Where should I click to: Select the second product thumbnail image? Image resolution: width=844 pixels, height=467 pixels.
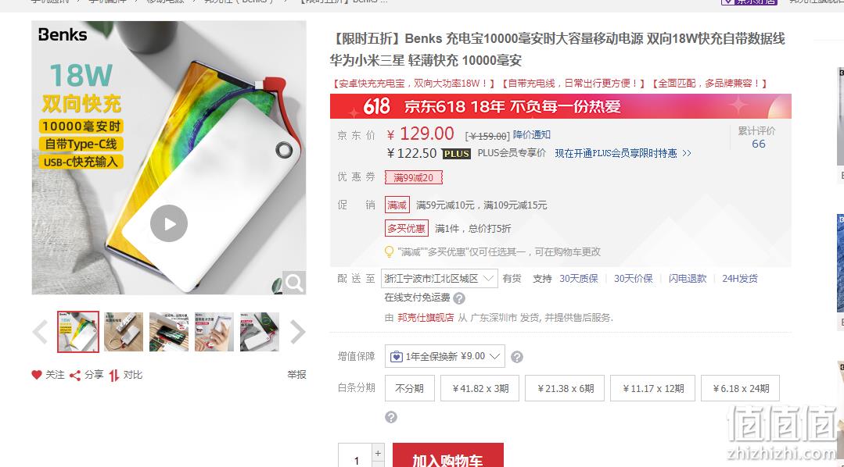click(124, 332)
